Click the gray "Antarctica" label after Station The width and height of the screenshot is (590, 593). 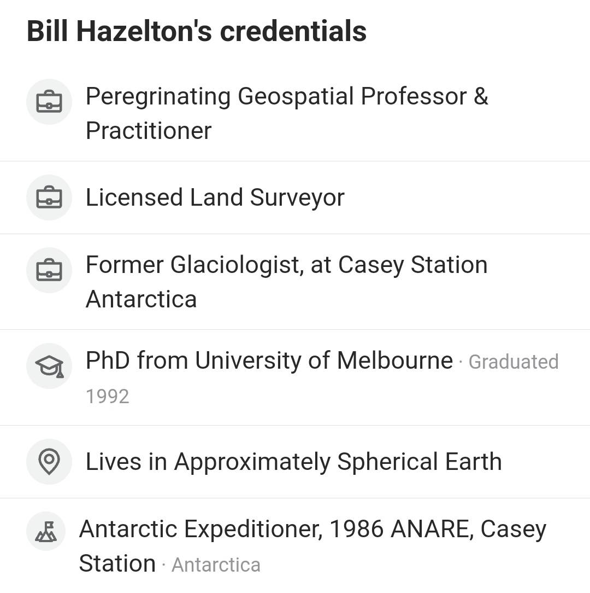coord(216,565)
